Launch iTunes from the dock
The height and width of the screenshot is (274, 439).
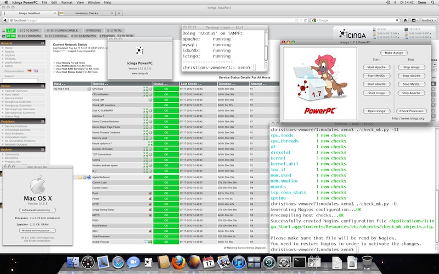pos(239,263)
